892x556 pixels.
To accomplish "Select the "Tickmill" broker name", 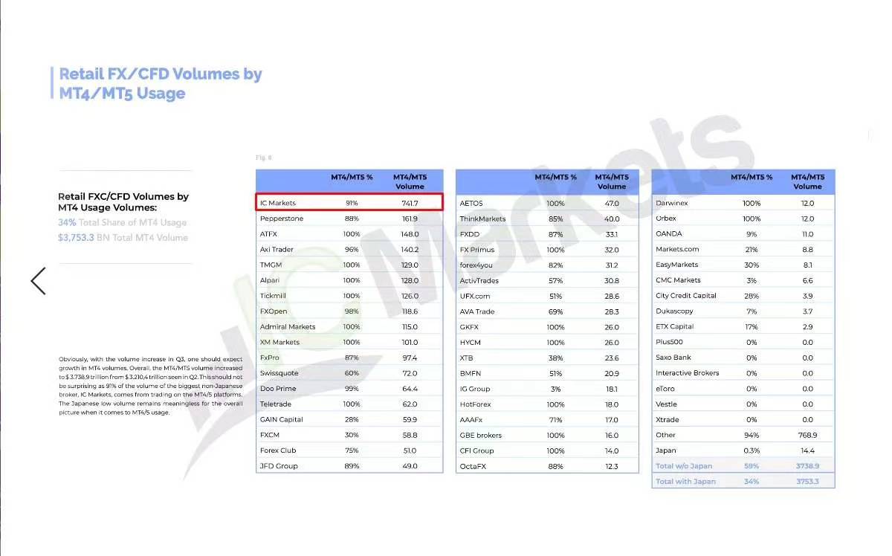I will 274,296.
